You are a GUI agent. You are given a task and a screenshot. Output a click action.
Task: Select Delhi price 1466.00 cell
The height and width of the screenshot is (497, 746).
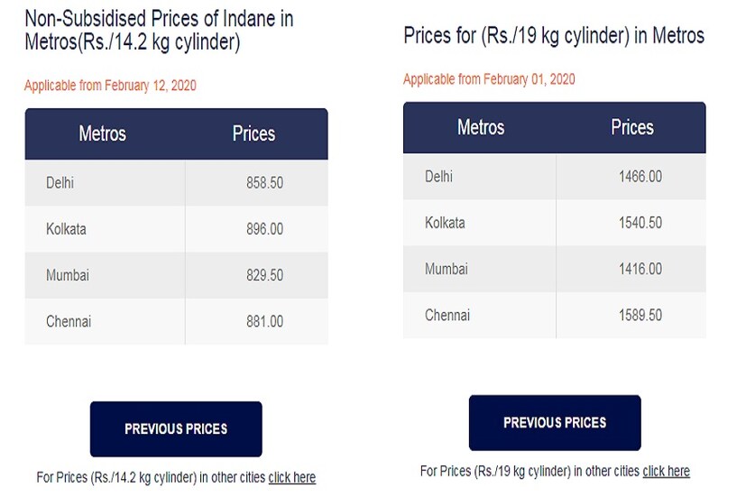pyautogui.click(x=640, y=177)
